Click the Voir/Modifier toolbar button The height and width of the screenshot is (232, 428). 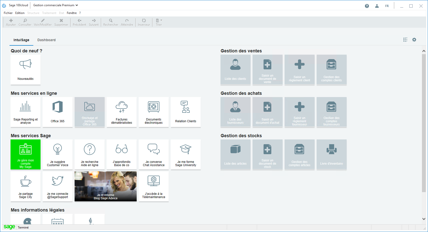pyautogui.click(x=43, y=22)
